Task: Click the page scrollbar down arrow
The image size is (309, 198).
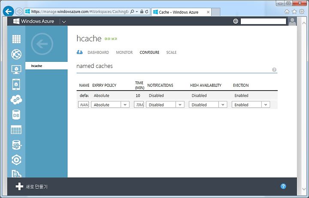Action: pyautogui.click(x=304, y=189)
